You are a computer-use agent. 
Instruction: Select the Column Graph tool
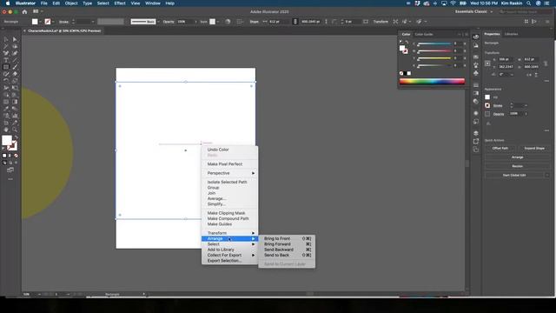[15, 116]
